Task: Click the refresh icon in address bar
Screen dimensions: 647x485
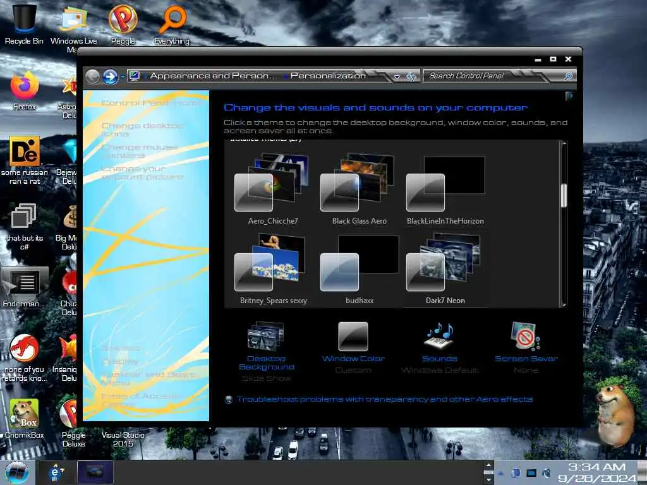Action: (411, 76)
